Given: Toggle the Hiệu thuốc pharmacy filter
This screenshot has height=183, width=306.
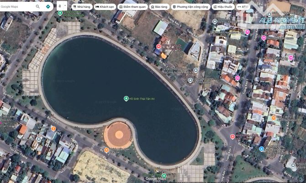Looking at the screenshot, I should 223,7.
